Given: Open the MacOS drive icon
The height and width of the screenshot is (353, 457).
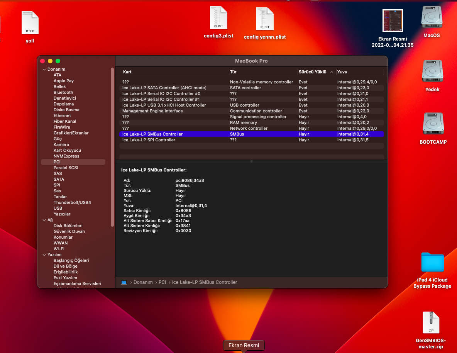Looking at the screenshot, I should (x=432, y=17).
